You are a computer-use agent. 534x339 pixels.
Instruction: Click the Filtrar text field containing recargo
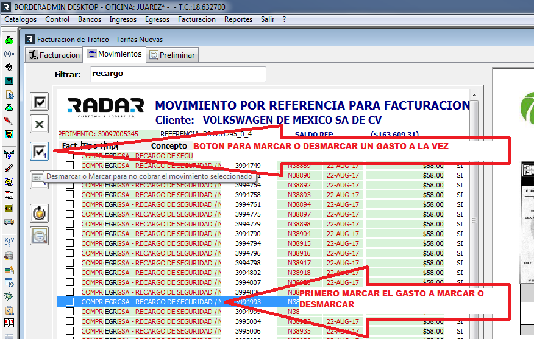point(178,74)
